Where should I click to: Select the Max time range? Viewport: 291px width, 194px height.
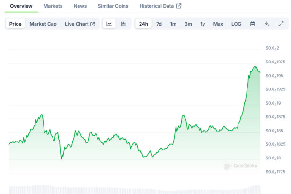point(218,24)
